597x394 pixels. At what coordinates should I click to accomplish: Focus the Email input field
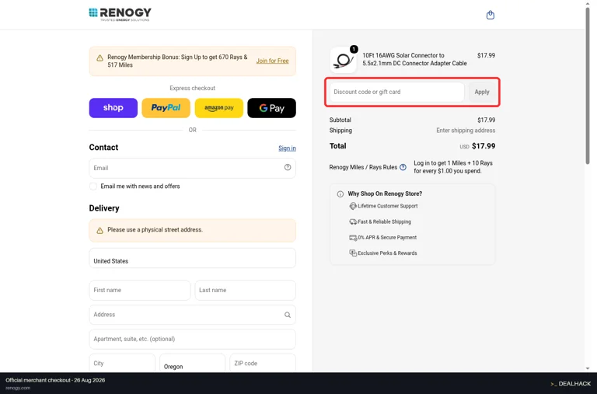point(192,168)
